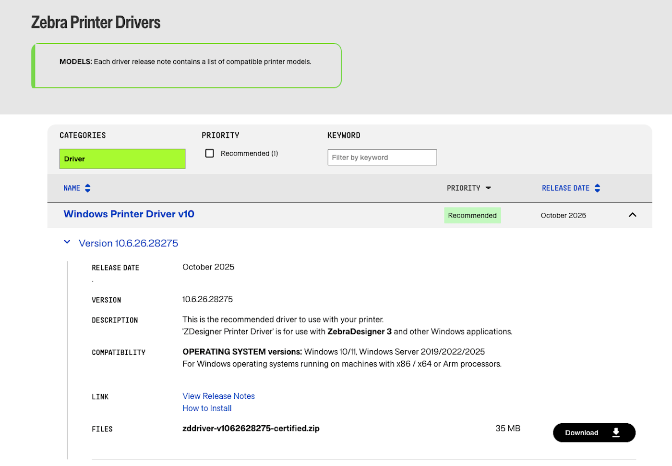
Task: Sort the list by Priority column
Action: click(x=463, y=188)
